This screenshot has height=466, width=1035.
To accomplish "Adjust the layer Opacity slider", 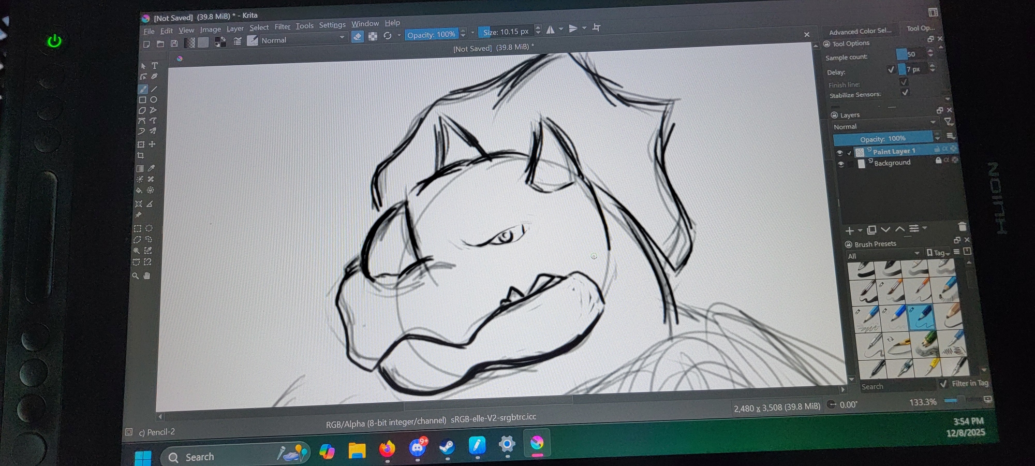I will click(x=882, y=138).
